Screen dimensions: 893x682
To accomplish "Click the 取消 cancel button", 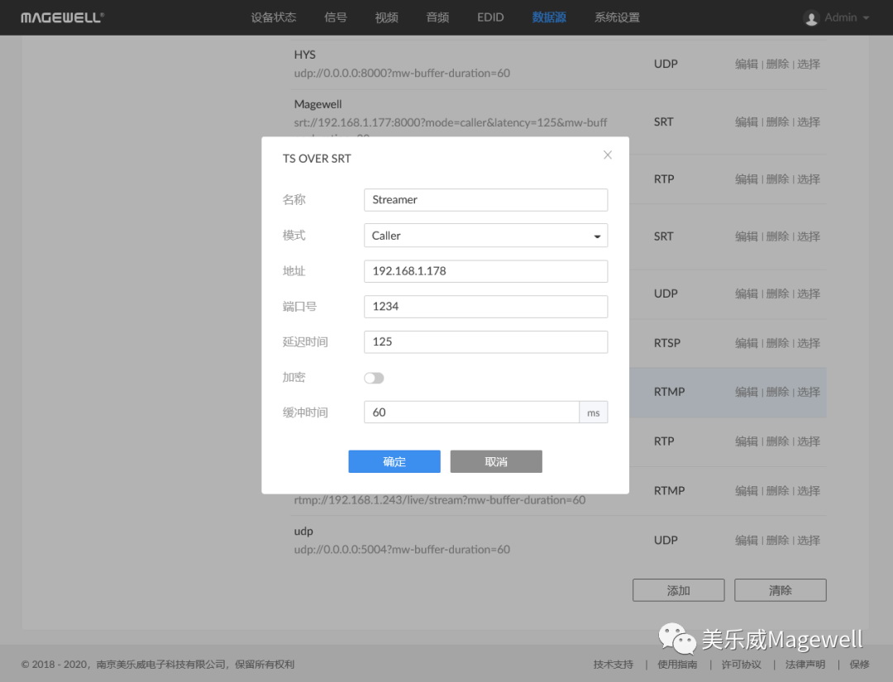I will click(496, 461).
